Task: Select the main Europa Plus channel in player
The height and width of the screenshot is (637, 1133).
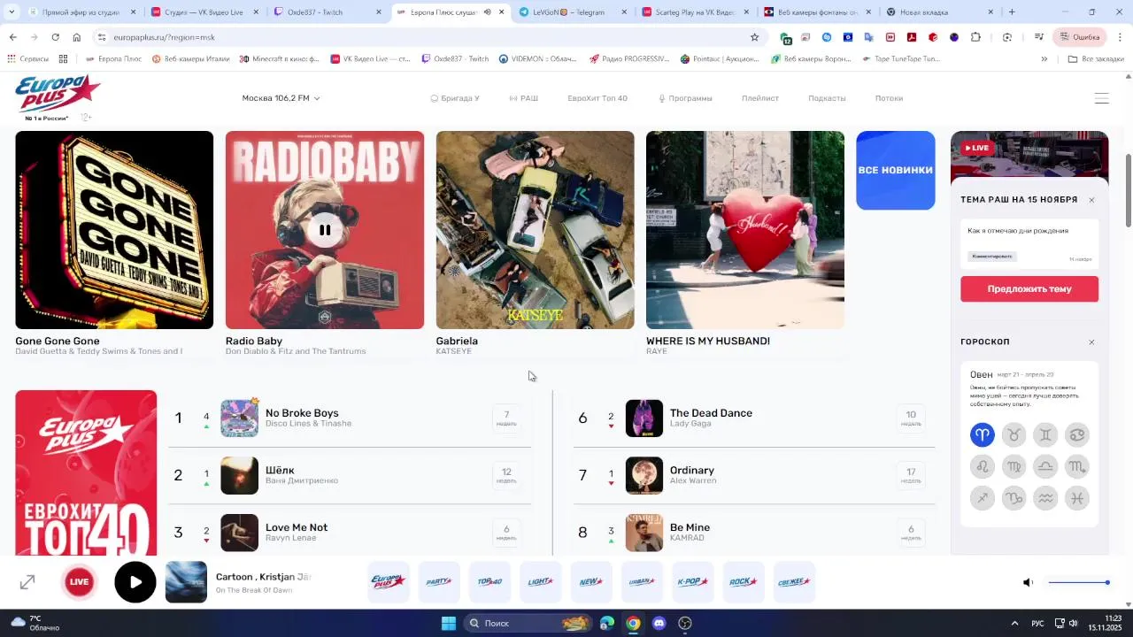Action: coord(389,582)
